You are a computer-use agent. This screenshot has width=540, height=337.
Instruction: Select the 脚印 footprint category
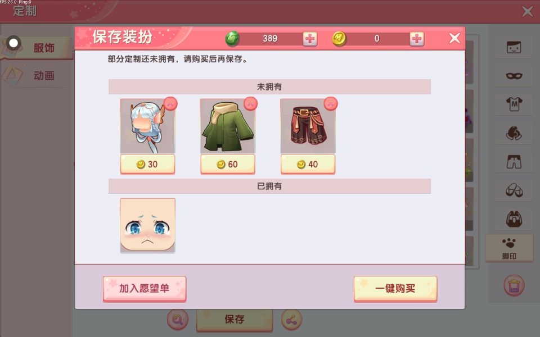(x=509, y=248)
